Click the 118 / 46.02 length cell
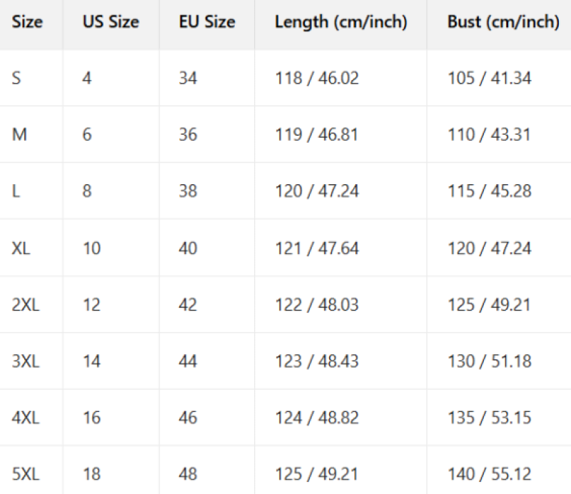Viewport: 571px width, 494px height. coord(317,78)
